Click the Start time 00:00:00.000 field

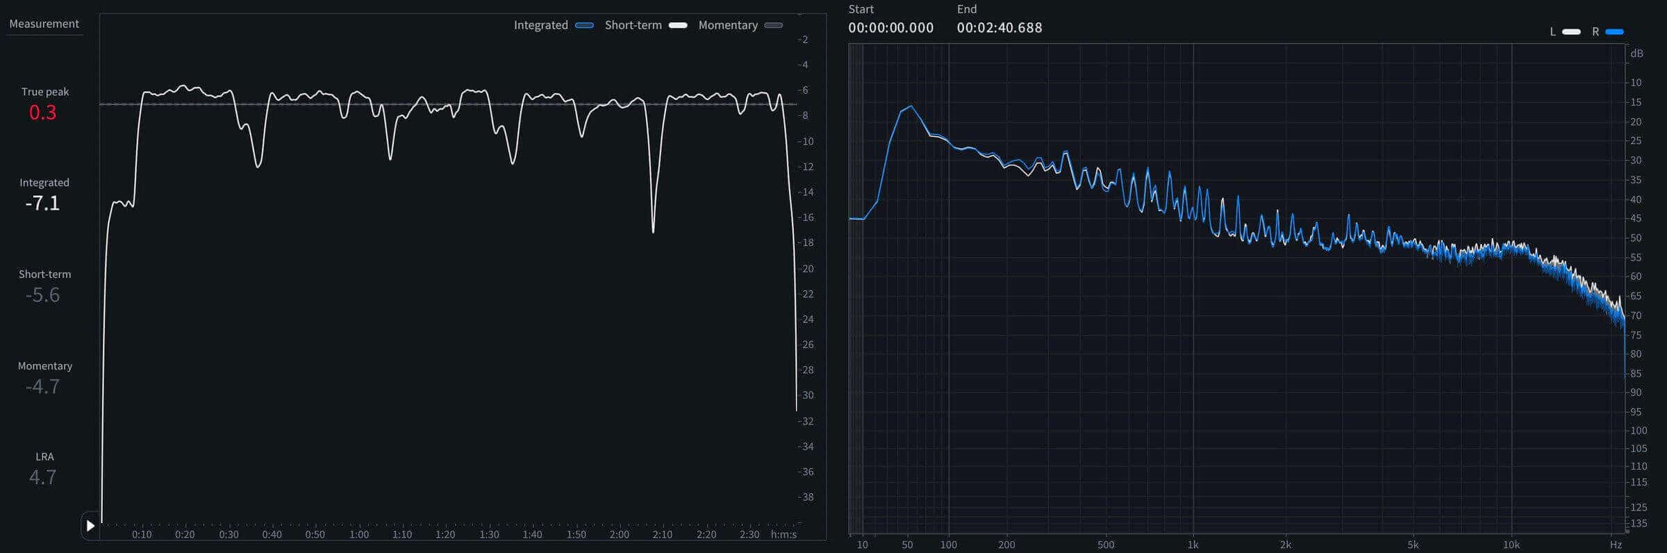point(890,28)
